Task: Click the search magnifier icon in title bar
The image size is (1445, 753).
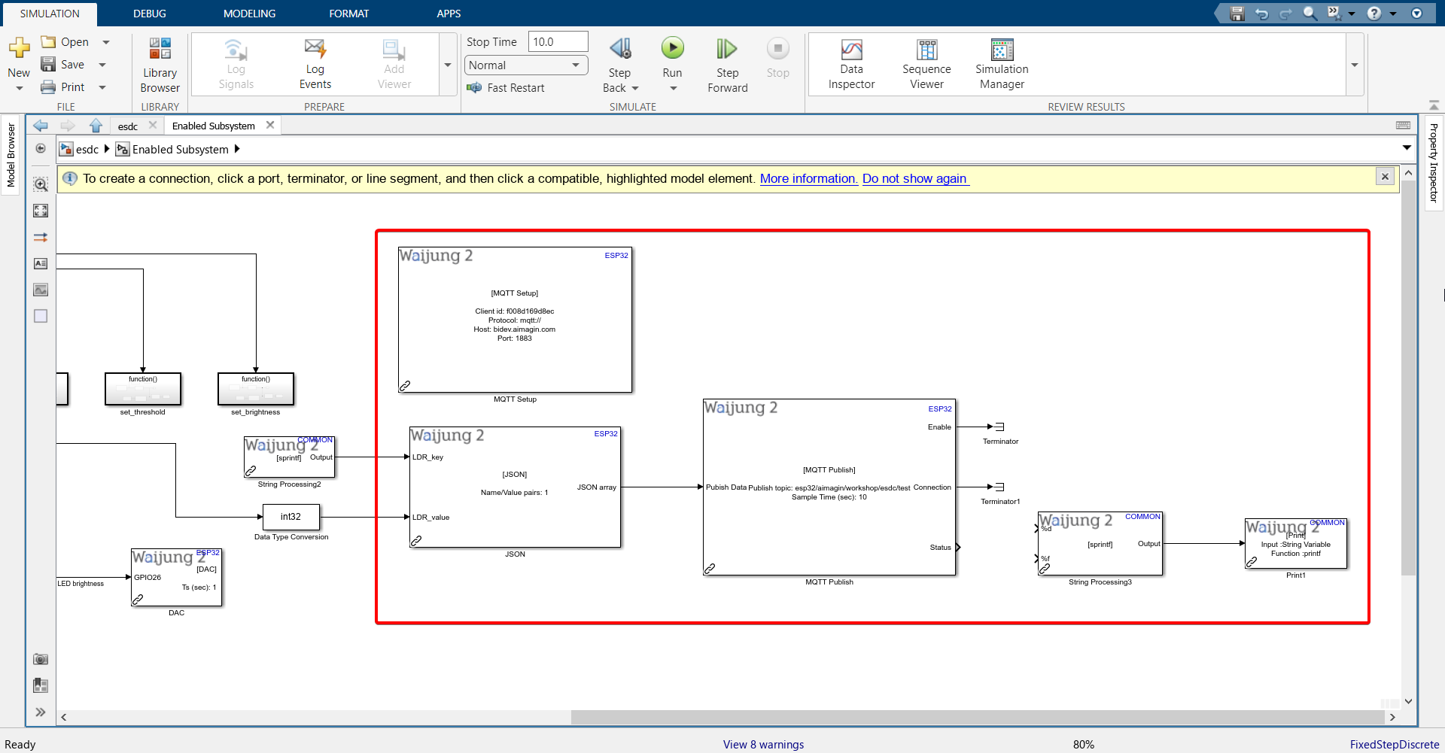Action: (1310, 14)
